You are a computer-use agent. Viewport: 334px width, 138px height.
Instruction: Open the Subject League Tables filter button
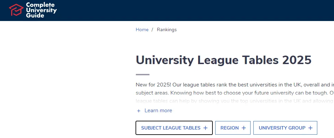174,128
